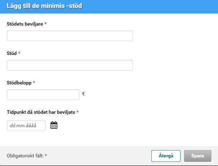Image resolution: width=218 pixels, height=166 pixels.
Task: Save the form with Spara
Action: 198,156
